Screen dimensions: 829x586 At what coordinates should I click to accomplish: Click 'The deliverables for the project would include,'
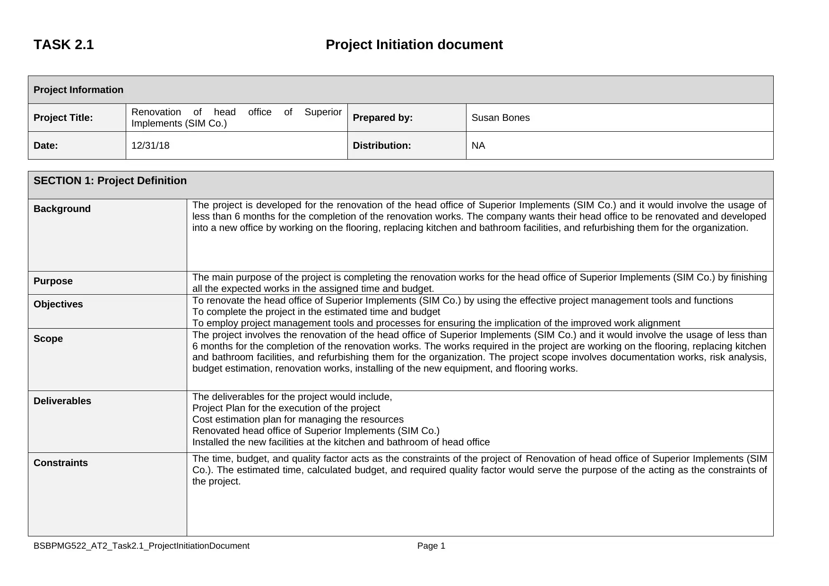pyautogui.click(x=292, y=397)
